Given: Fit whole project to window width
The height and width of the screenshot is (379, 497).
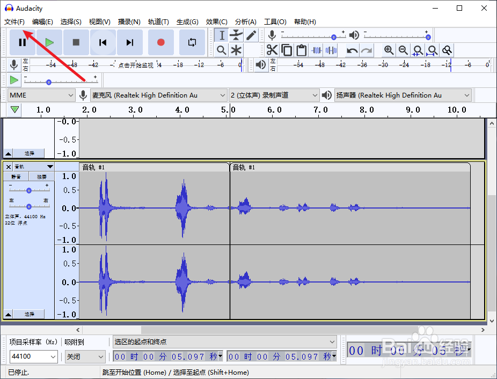Looking at the screenshot, I should 433,50.
